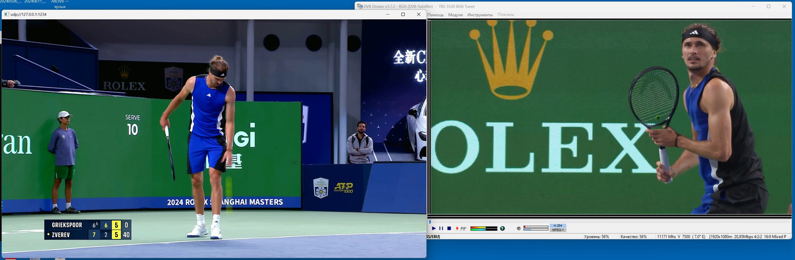The width and height of the screenshot is (795, 260).
Task: Click the Уровень: 56% status entry
Action: click(596, 236)
